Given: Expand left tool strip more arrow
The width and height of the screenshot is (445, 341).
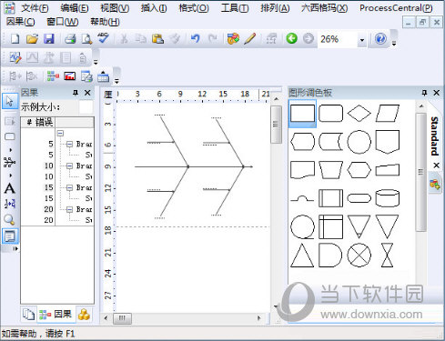Looking at the screenshot, I should (x=15, y=249).
